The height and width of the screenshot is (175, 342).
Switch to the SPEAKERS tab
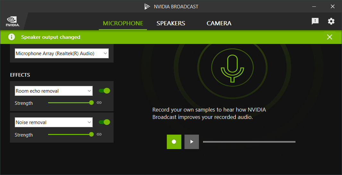[171, 23]
